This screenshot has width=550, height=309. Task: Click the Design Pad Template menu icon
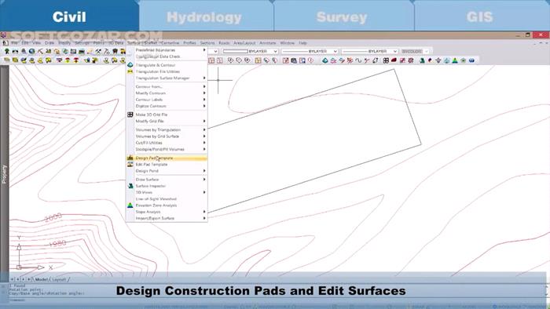[x=130, y=158]
